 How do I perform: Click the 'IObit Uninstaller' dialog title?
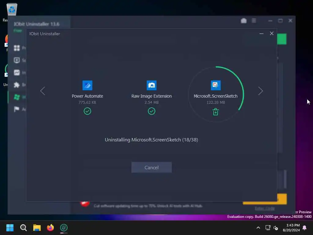point(45,34)
